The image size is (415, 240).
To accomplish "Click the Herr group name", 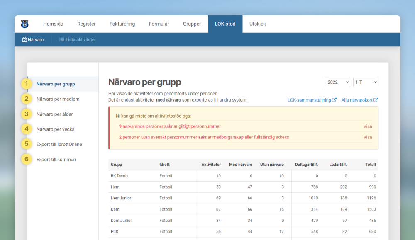I will [115, 187].
